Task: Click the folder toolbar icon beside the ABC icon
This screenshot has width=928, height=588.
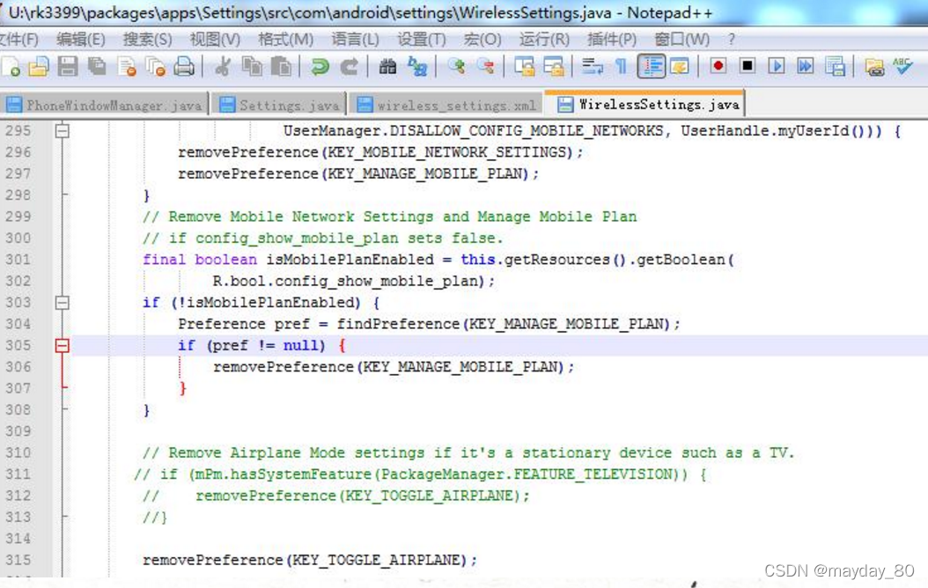Action: pos(874,66)
